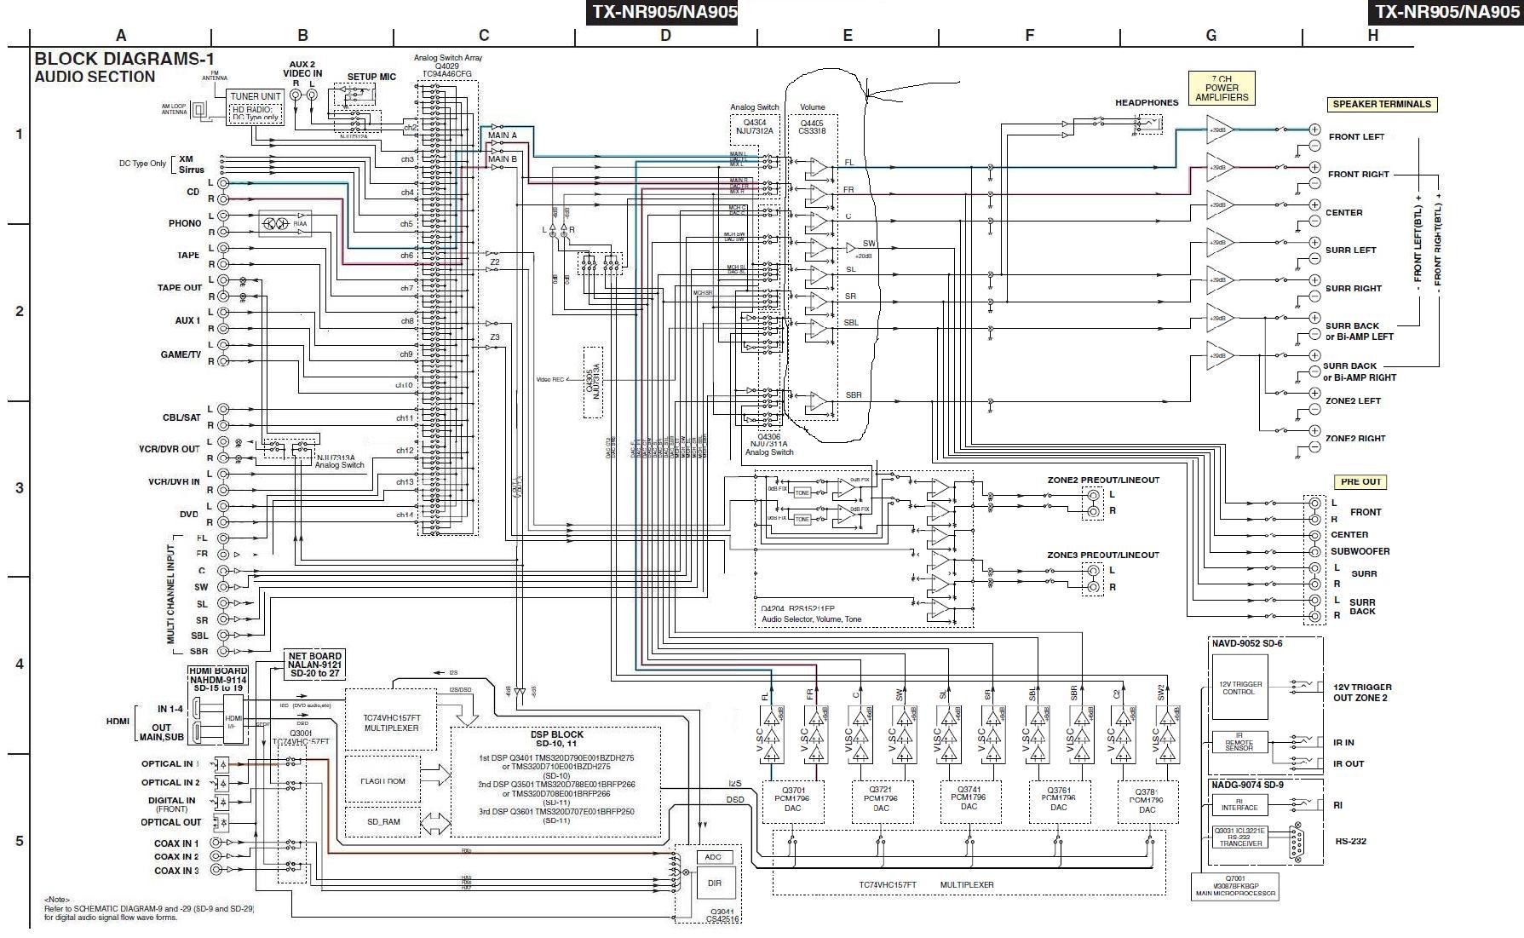
Task: Click the FL VSC buffer stage above DAC
Action: [x=771, y=734]
